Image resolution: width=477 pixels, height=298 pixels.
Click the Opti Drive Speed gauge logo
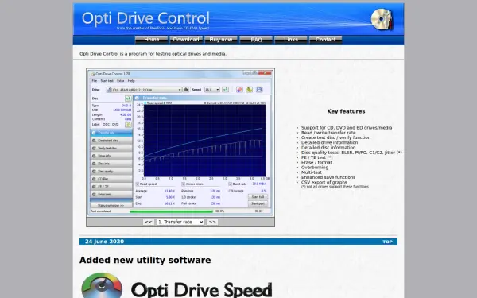(x=102, y=286)
